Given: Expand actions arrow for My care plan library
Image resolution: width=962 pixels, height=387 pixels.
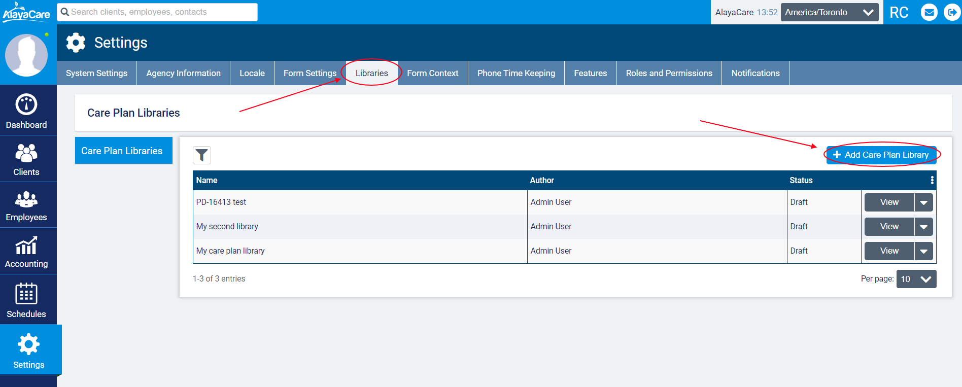Looking at the screenshot, I should (923, 251).
